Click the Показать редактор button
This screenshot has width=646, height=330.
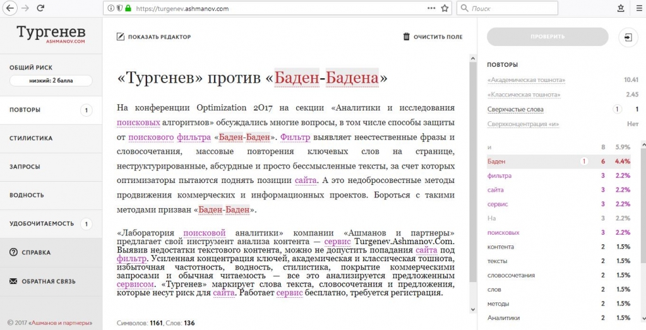(x=153, y=37)
